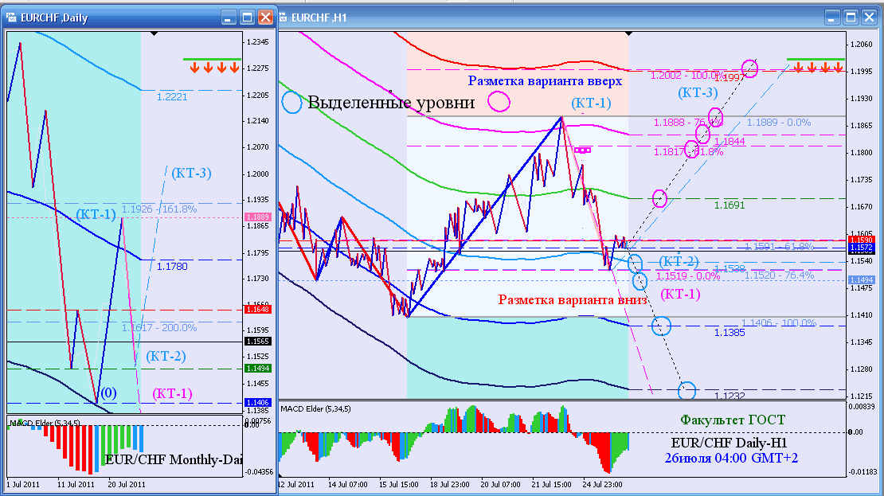The image size is (884, 496).
Task: Select the '1.1888 - 76.4%' Fibonacci label
Action: [688, 123]
